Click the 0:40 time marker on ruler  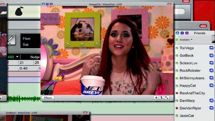pyautogui.click(x=23, y=68)
